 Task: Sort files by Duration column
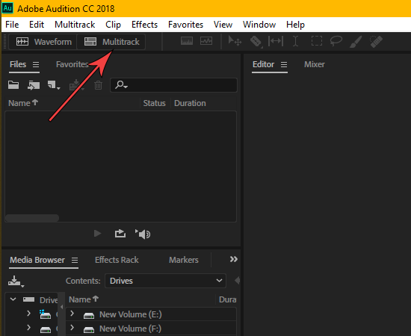click(x=190, y=103)
